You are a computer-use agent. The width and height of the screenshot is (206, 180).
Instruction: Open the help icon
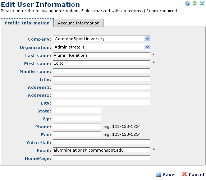click(188, 3)
